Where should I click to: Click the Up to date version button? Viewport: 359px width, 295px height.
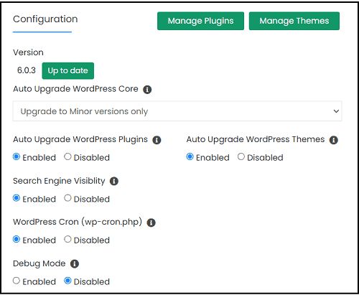68,71
